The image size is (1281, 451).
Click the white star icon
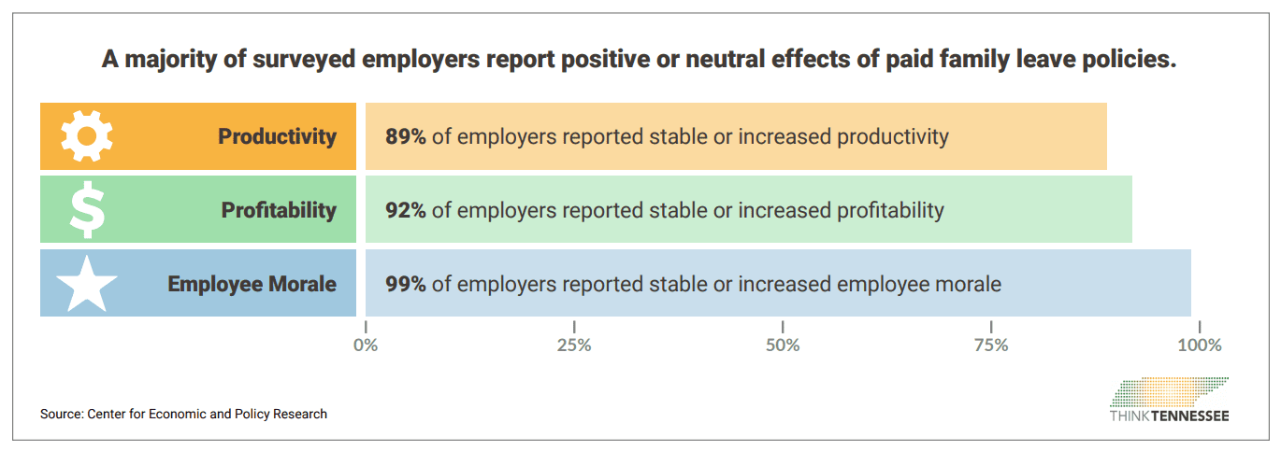(87, 284)
